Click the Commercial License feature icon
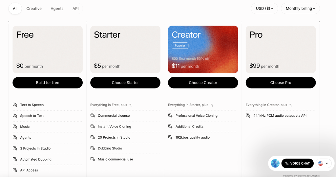 pos(93,116)
